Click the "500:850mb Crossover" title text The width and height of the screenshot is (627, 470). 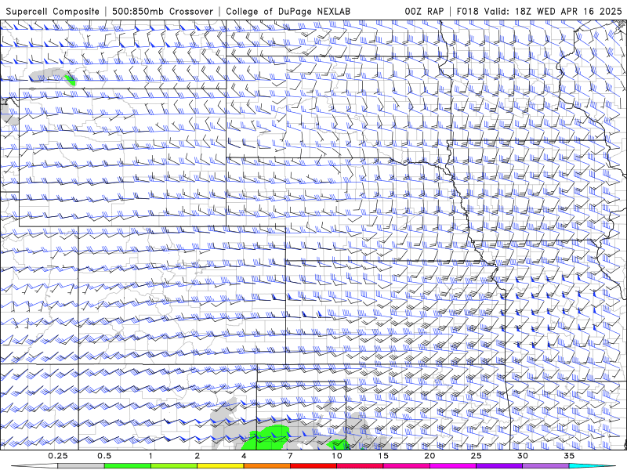(162, 11)
